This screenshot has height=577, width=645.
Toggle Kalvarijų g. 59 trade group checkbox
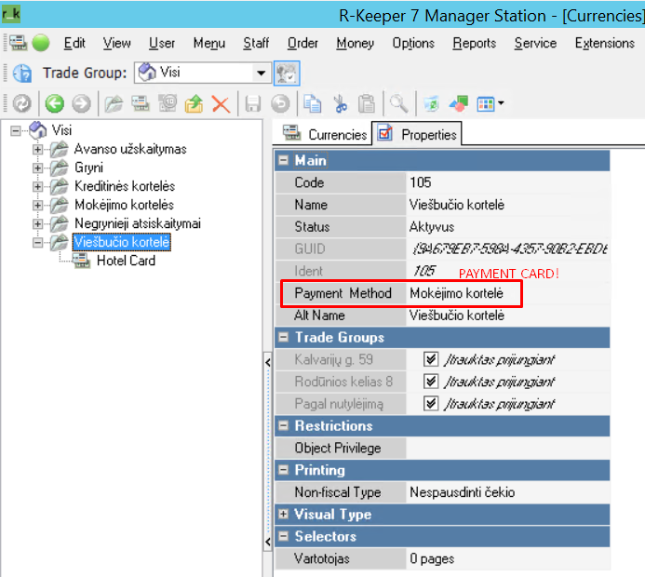tap(431, 359)
